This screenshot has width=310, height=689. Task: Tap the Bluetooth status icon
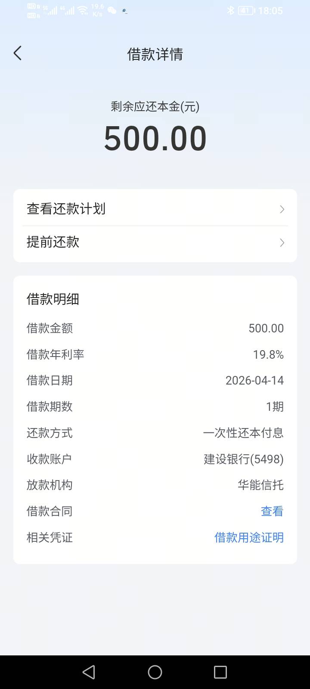tap(230, 11)
